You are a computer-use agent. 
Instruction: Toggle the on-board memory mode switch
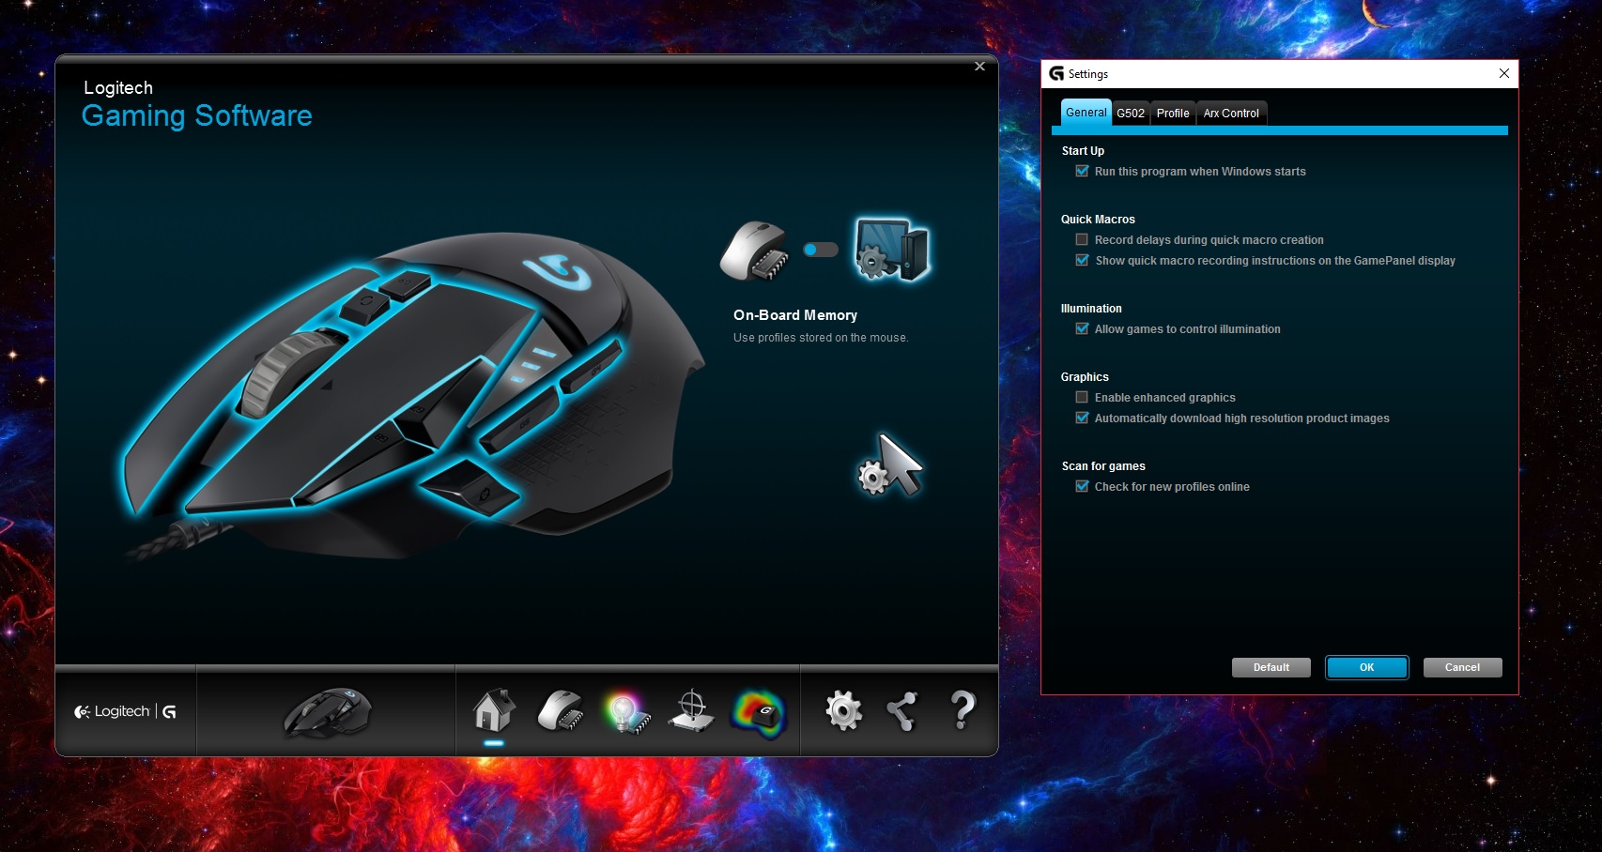click(821, 250)
